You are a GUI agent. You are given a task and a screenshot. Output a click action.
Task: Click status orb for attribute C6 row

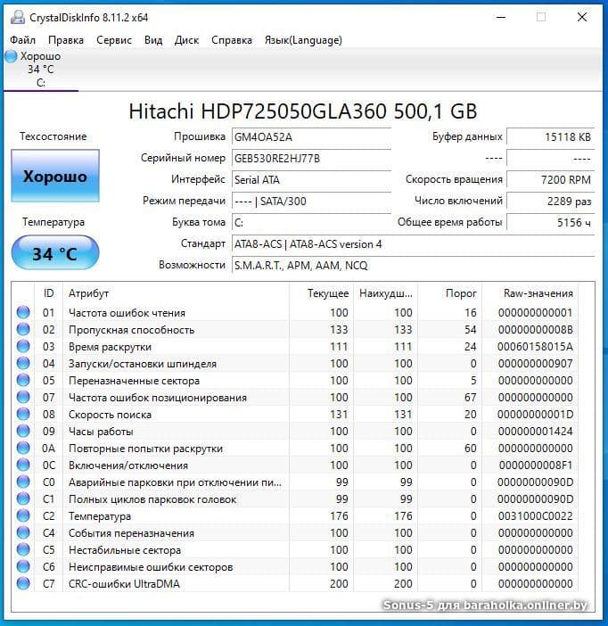click(x=23, y=566)
